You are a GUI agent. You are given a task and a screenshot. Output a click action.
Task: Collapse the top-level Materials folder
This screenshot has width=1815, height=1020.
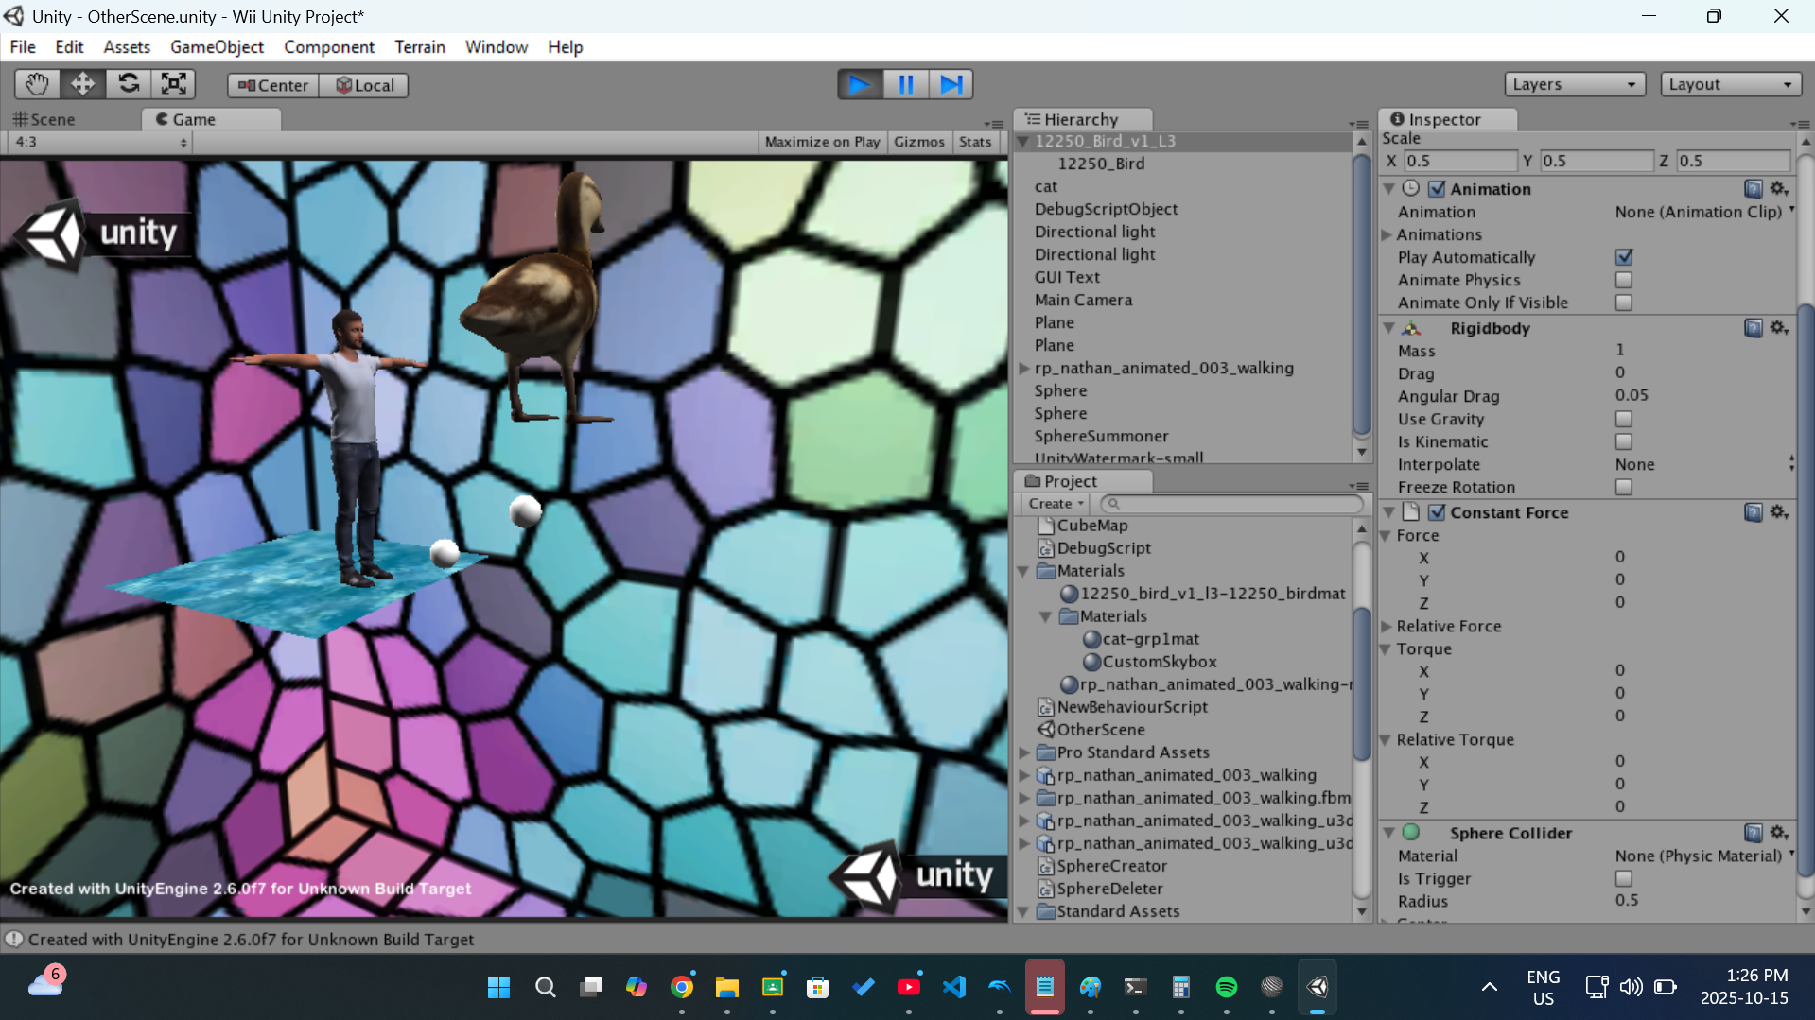pyautogui.click(x=1023, y=571)
